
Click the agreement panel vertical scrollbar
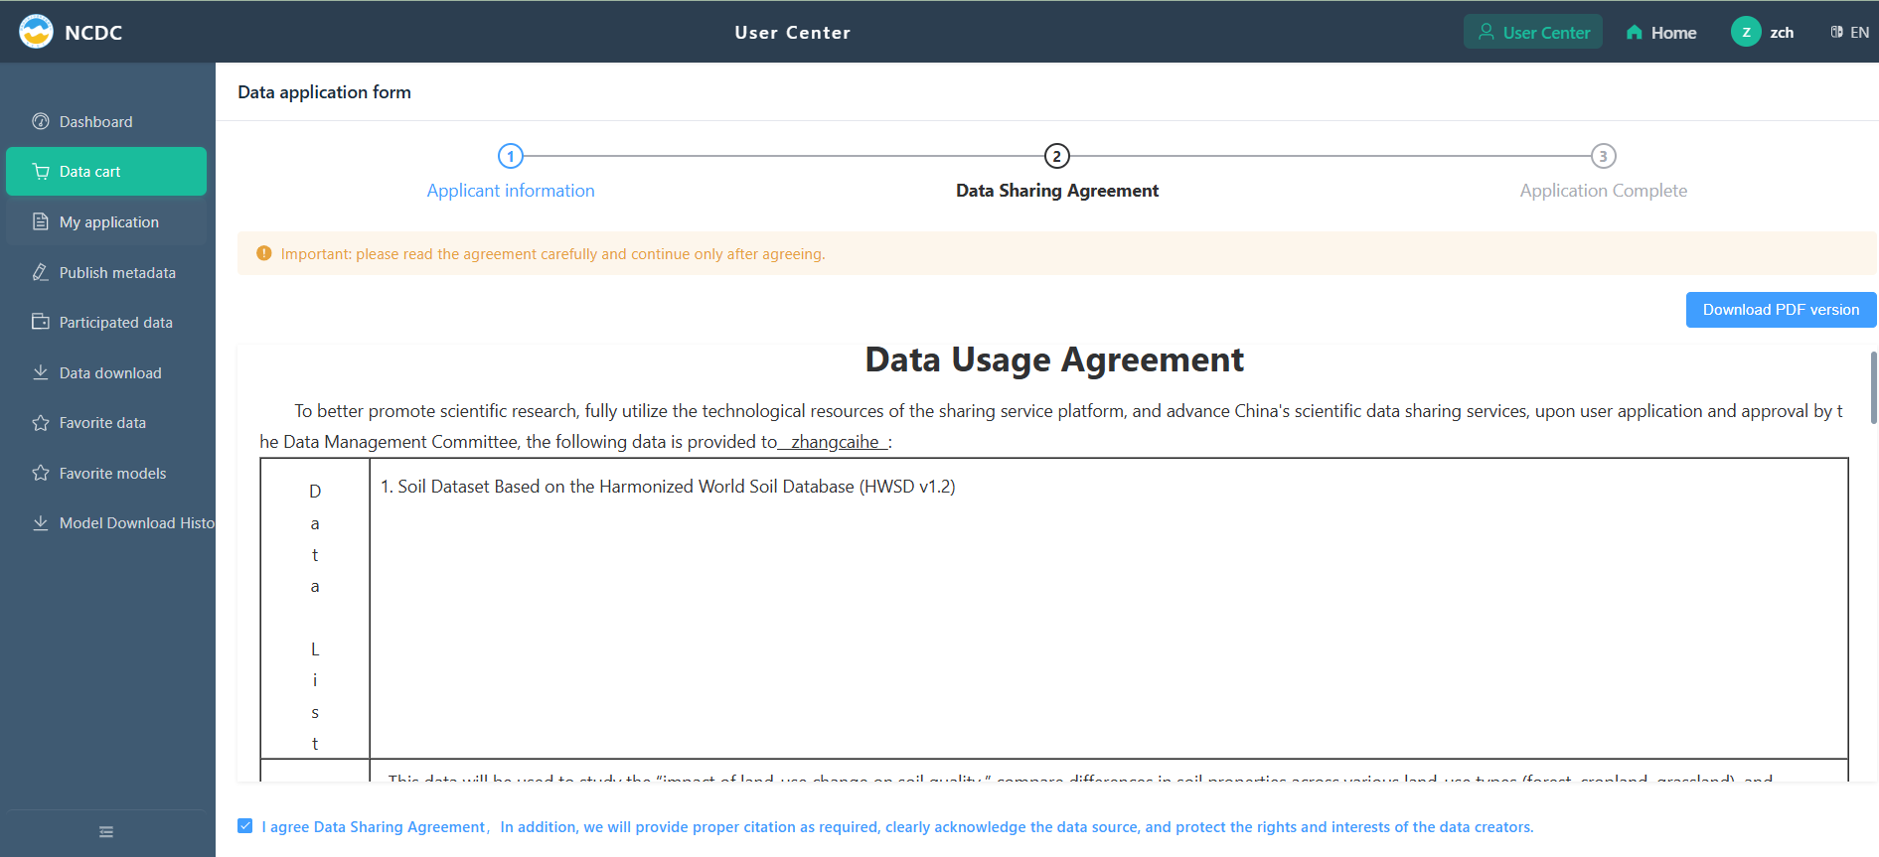pos(1873,387)
